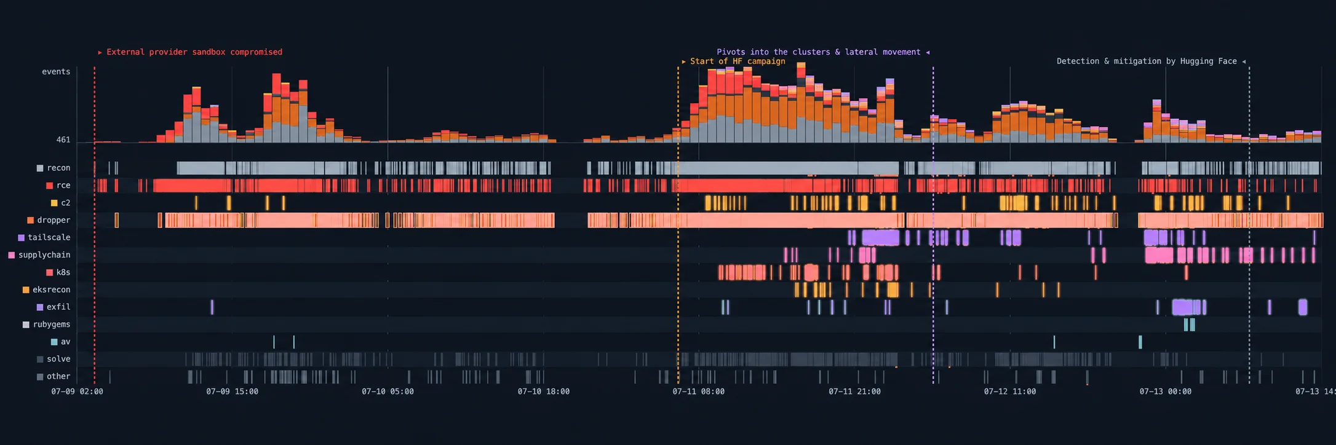Click the "rubygems" row label

pyautogui.click(x=52, y=325)
